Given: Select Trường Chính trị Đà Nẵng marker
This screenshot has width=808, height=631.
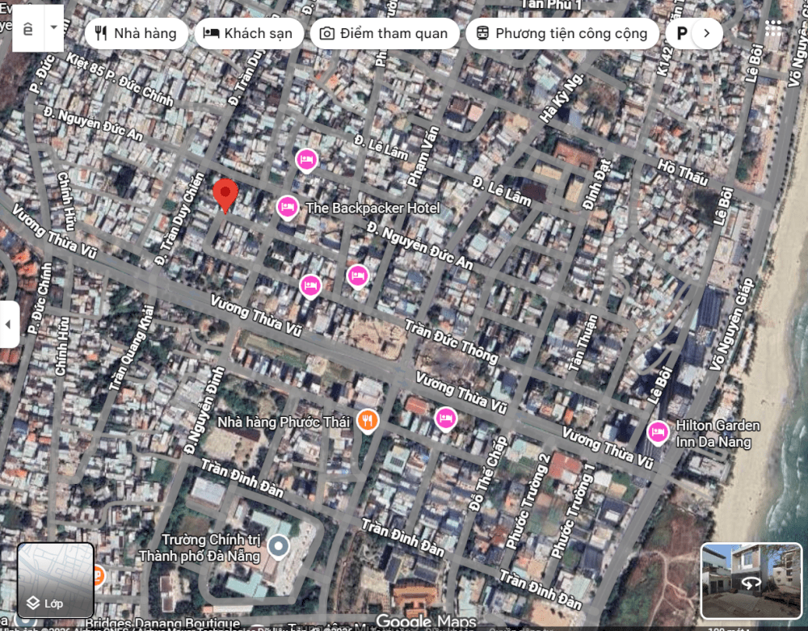Looking at the screenshot, I should 279,547.
